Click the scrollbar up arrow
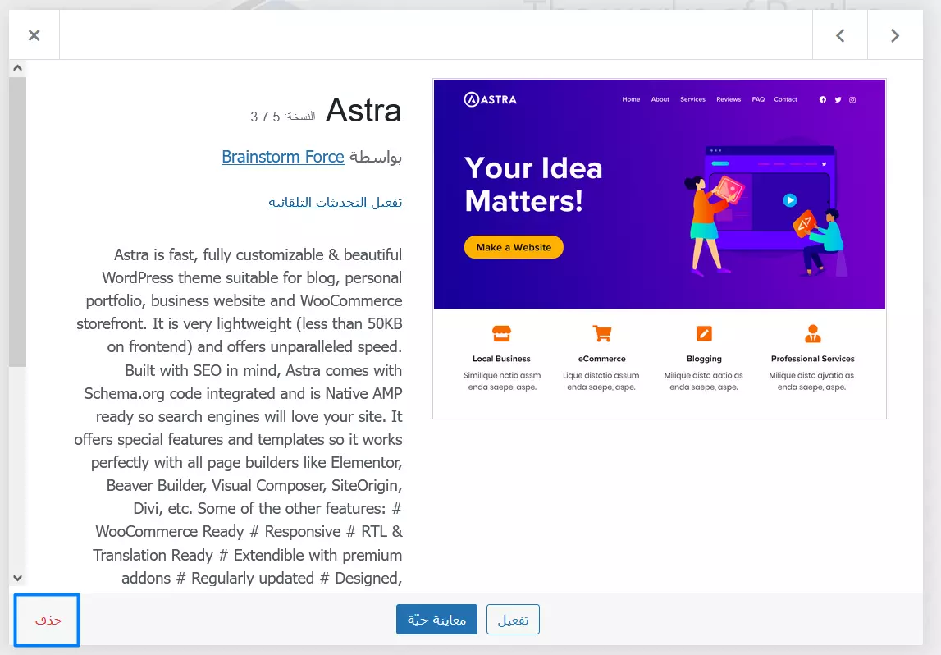 [x=18, y=68]
